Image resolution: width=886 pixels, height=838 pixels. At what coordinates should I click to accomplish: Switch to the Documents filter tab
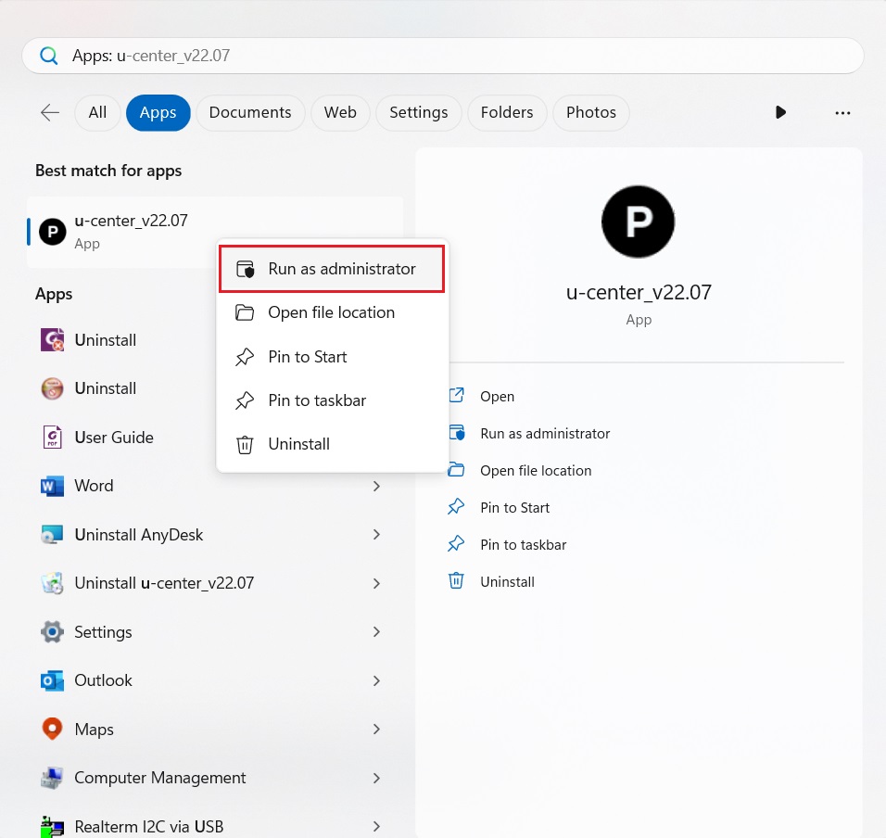[250, 112]
